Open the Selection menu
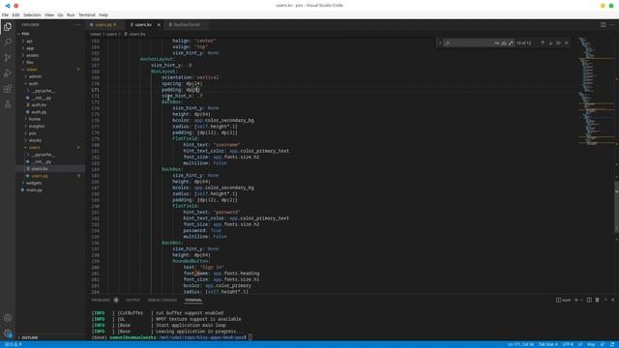Image resolution: width=619 pixels, height=348 pixels. (32, 15)
